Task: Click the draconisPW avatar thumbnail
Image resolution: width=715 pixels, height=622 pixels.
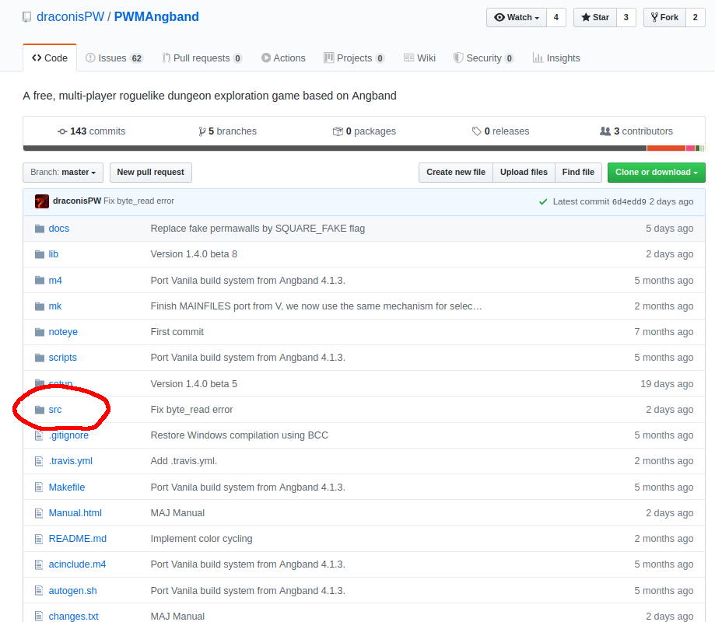Action: 42,201
